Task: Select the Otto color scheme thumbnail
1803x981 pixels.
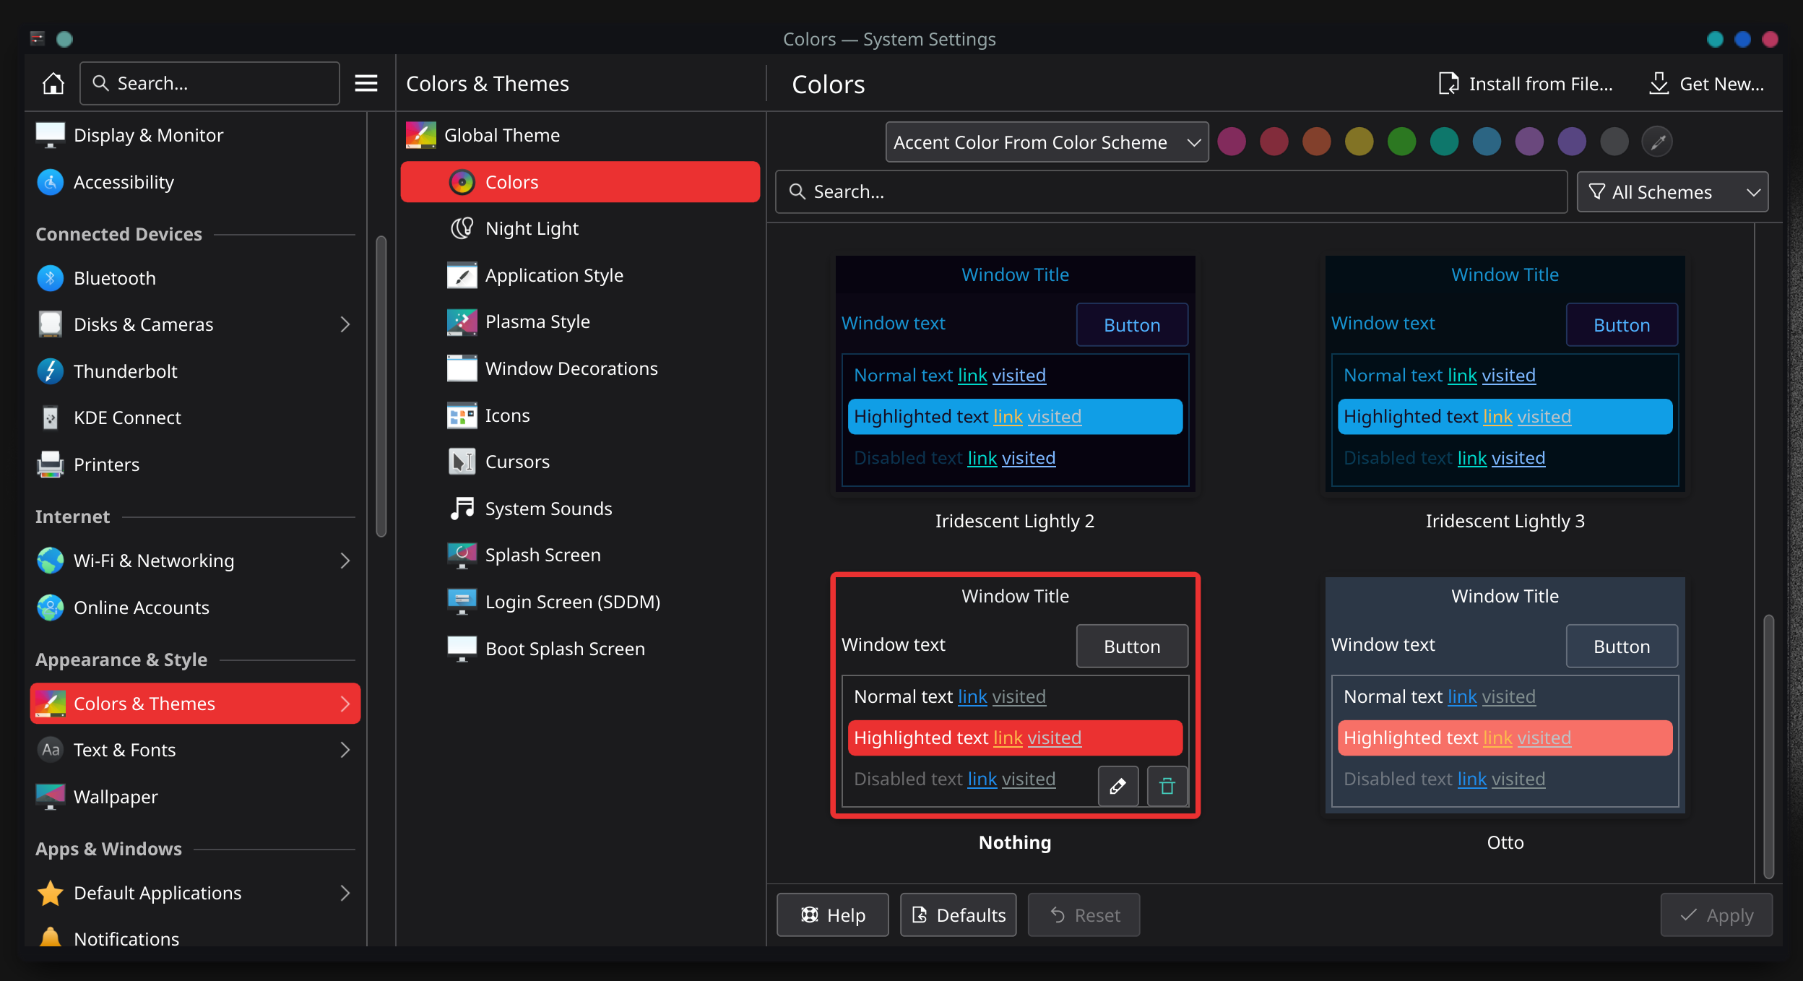Action: click(1505, 695)
